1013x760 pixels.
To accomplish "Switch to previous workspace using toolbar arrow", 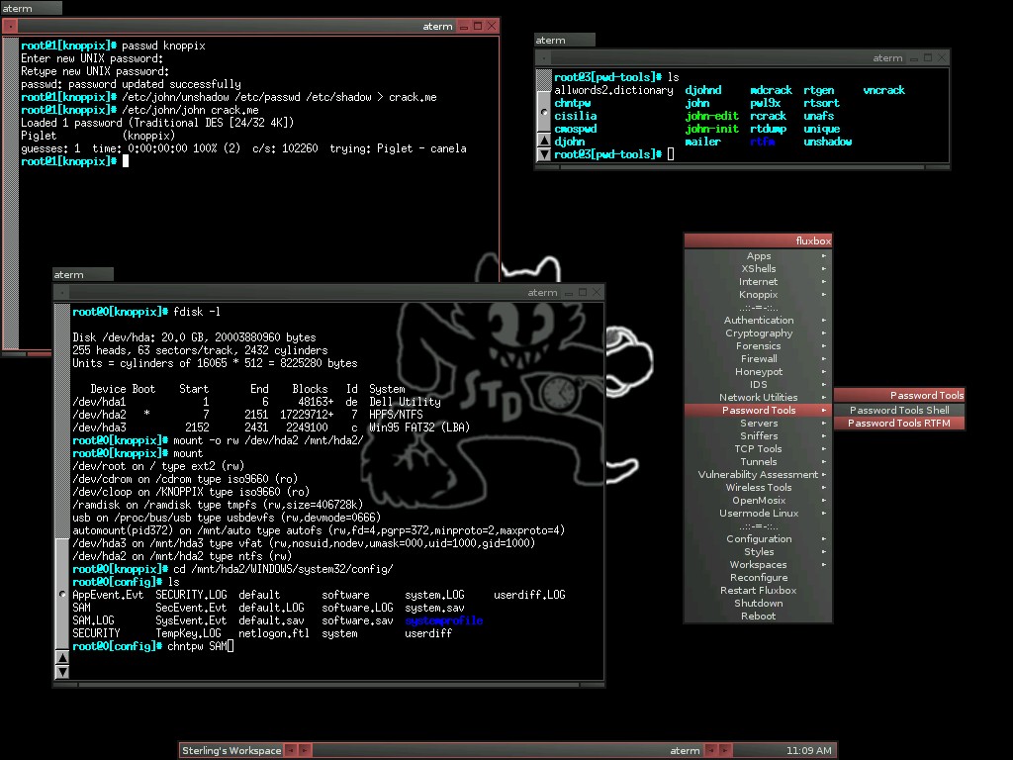I will click(291, 750).
